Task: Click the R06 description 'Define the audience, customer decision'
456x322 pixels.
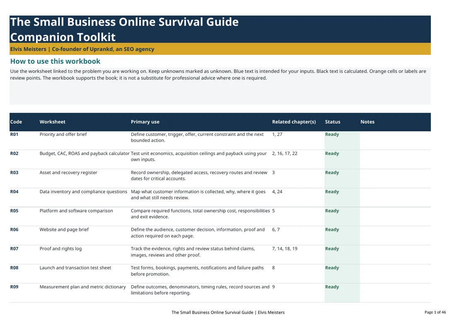Action: tap(198, 233)
